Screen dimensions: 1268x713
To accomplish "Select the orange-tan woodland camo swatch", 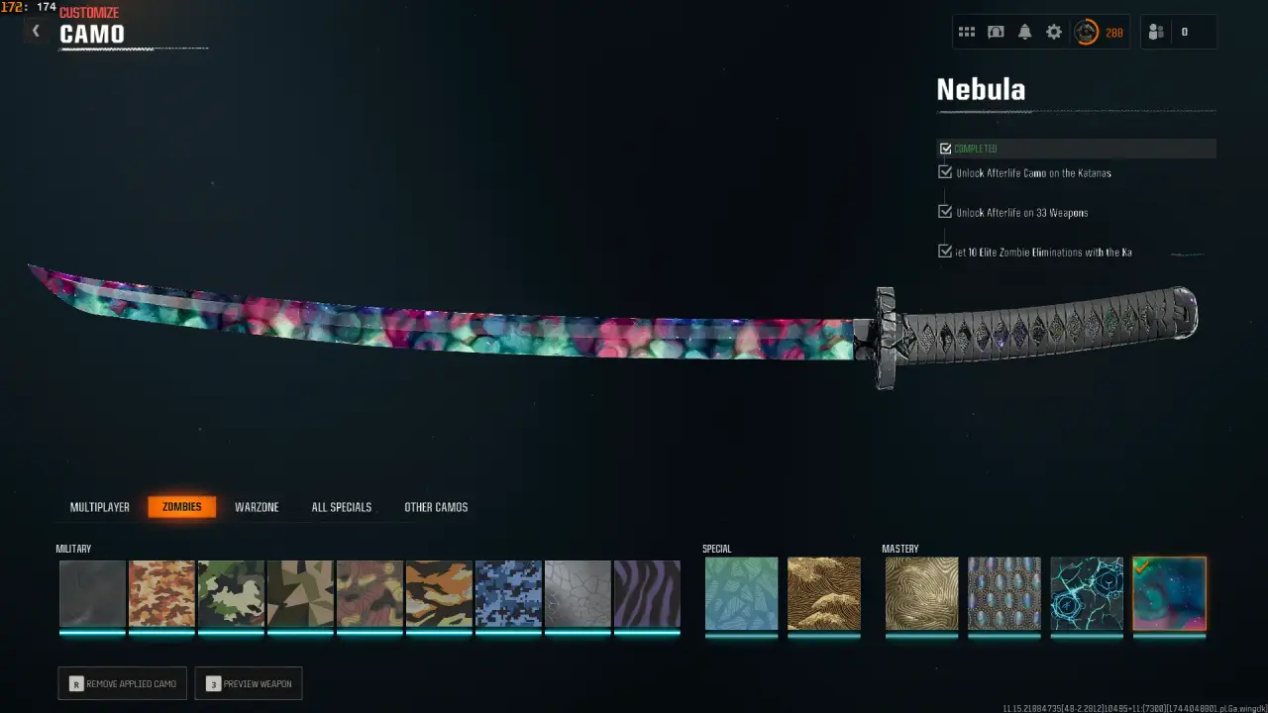I will coord(162,594).
